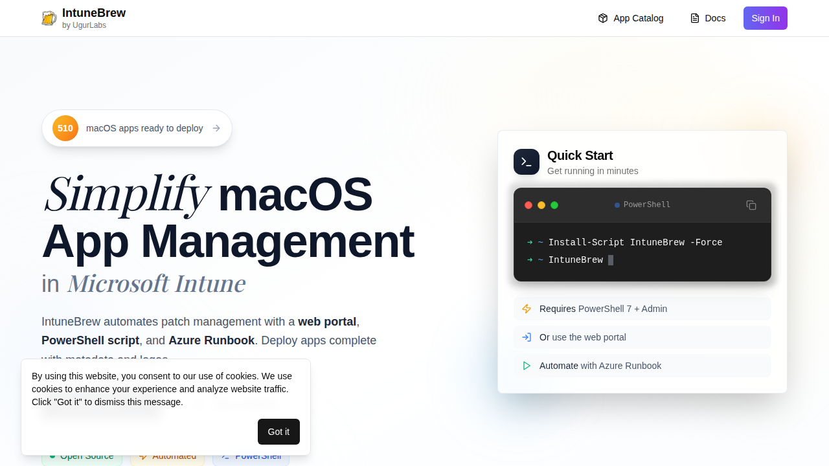Click the Install-Script IntuneBrew -Force command
The width and height of the screenshot is (829, 466).
pos(635,242)
